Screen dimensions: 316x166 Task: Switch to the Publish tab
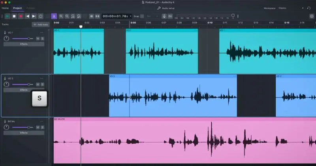(x=31, y=8)
